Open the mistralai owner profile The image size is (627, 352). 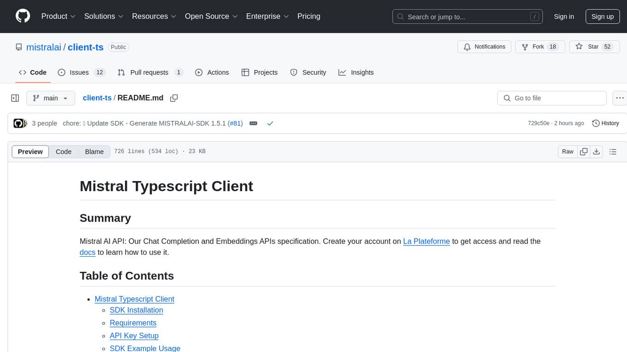44,47
